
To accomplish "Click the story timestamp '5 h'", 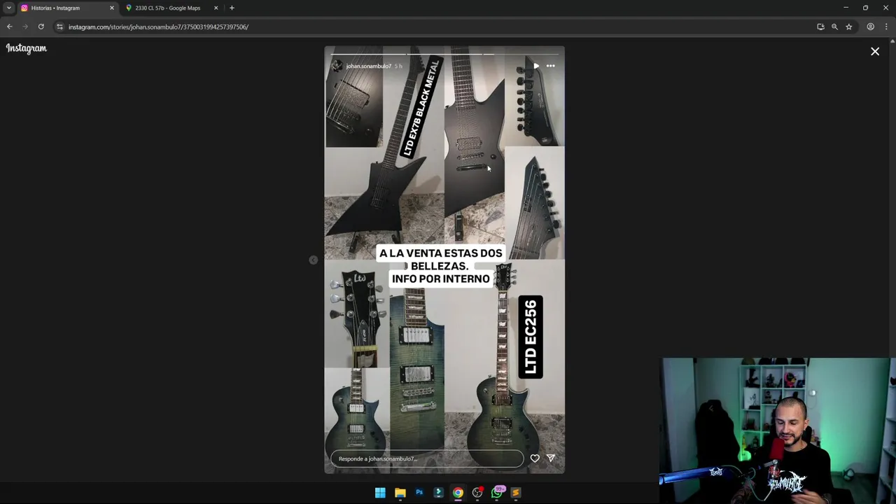I will click(398, 66).
